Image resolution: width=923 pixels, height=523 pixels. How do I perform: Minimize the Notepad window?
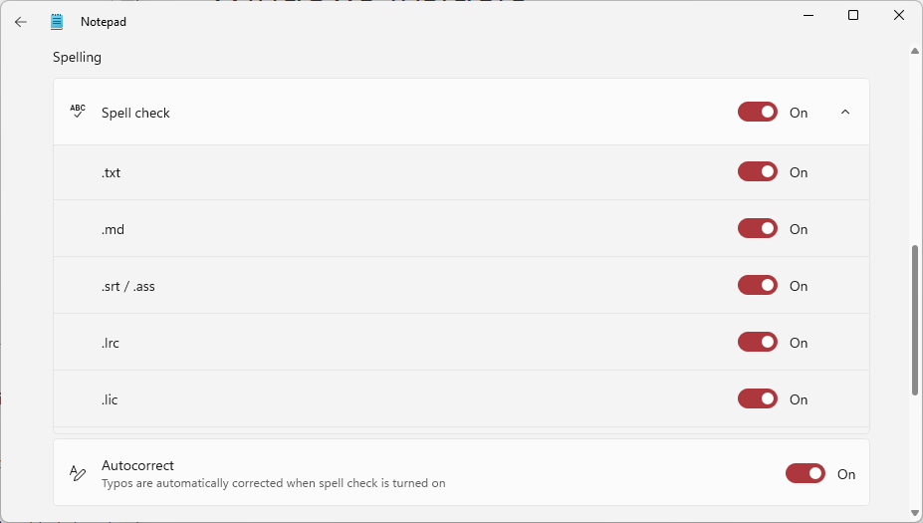coord(808,15)
